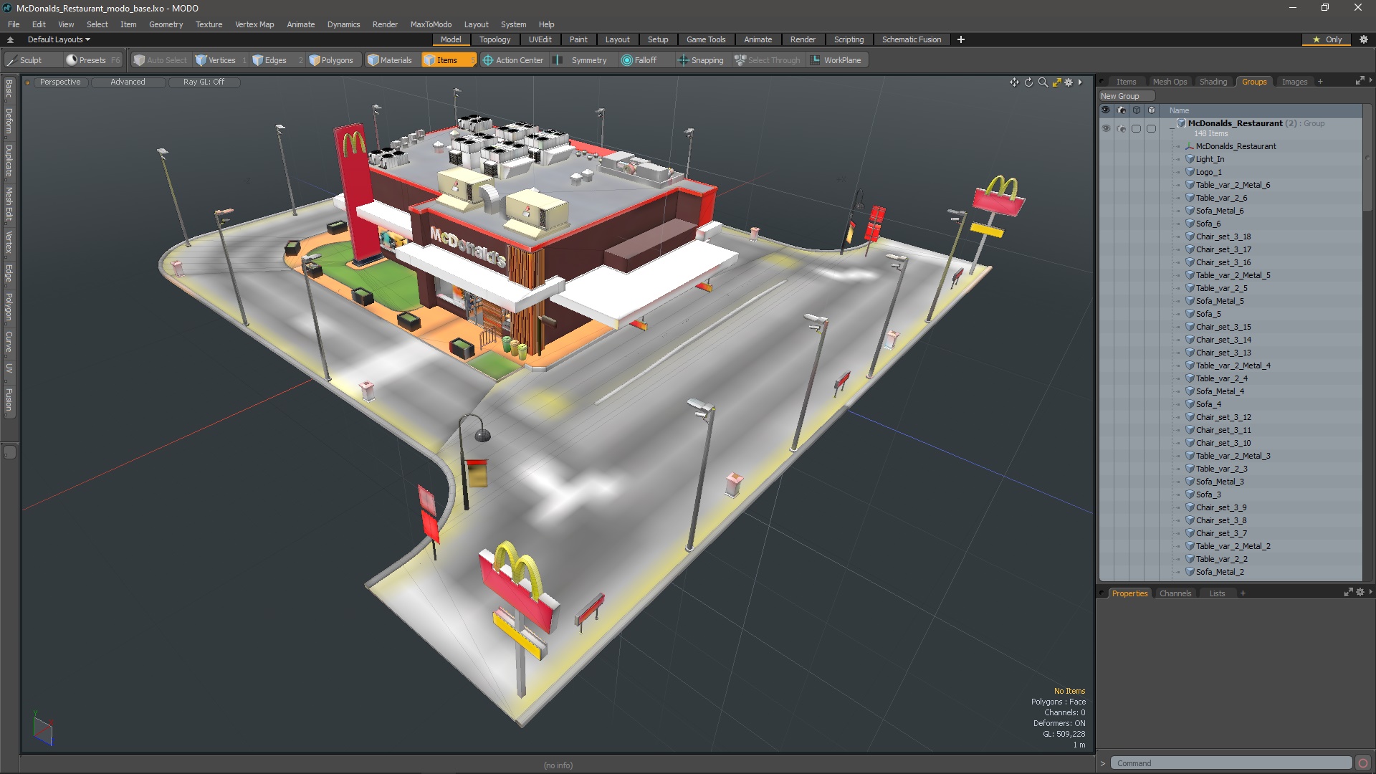Click the maximize icon of the Groups panel
Viewport: 1376px width, 774px height.
(x=1360, y=81)
